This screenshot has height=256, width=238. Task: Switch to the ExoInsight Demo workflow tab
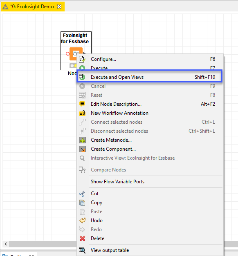point(32,7)
